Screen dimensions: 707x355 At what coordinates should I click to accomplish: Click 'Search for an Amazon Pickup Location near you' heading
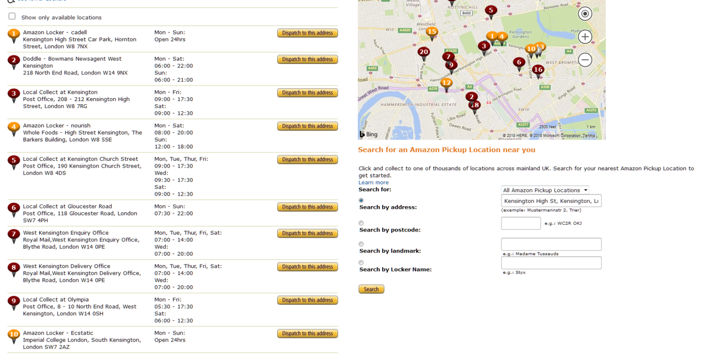tap(446, 150)
